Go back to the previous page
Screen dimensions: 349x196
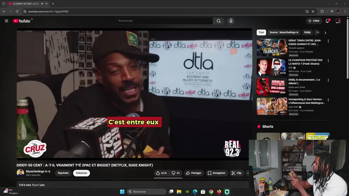pos(4,11)
